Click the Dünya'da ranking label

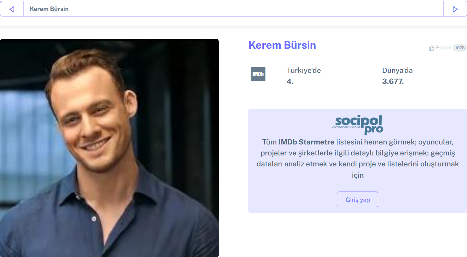pyautogui.click(x=397, y=70)
